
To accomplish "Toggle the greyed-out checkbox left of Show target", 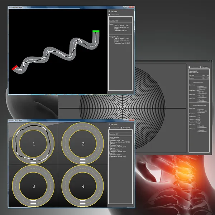I will click(x=189, y=67).
